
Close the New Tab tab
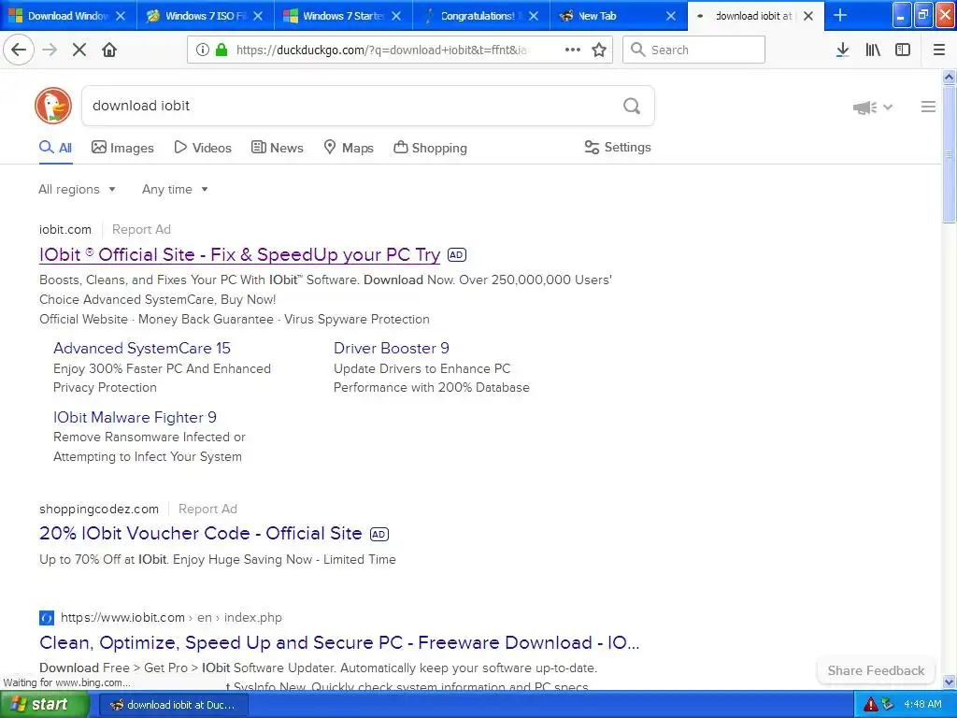[671, 16]
